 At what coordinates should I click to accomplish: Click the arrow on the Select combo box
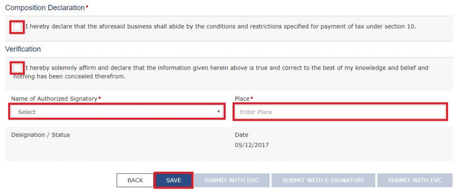pos(218,112)
